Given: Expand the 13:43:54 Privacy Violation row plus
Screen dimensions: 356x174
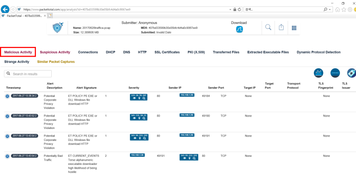Looking at the screenshot, I should pyautogui.click(x=7, y=136).
